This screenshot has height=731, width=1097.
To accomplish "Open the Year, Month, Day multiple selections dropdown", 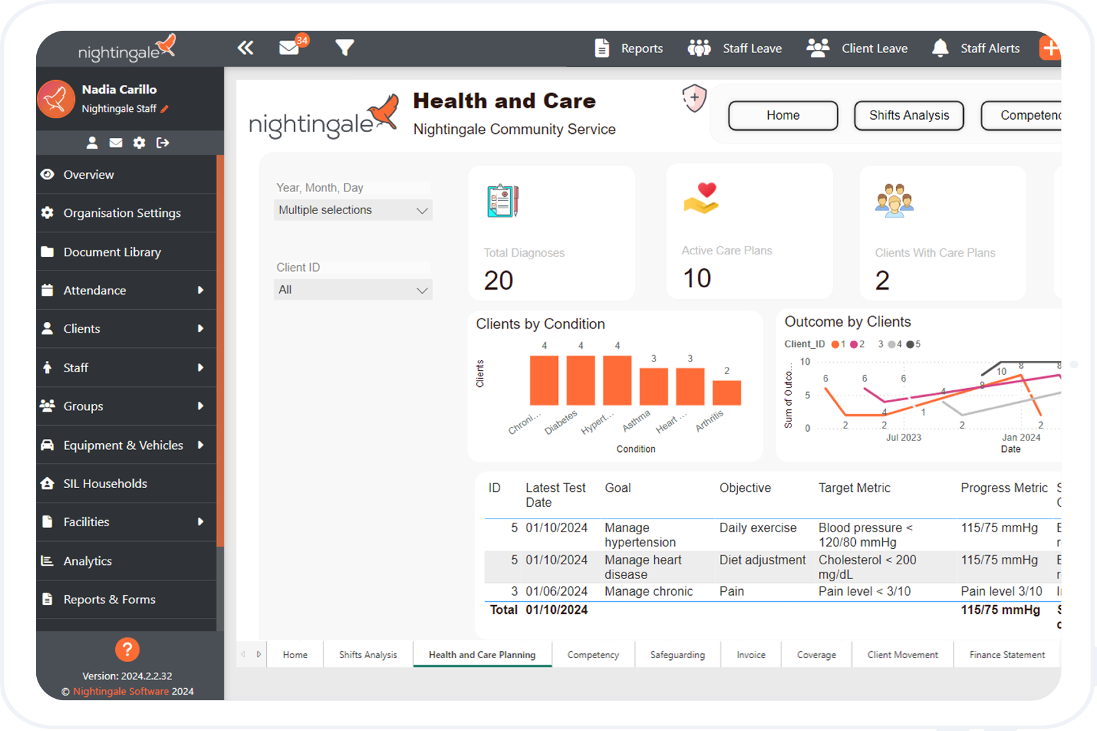I will click(353, 210).
